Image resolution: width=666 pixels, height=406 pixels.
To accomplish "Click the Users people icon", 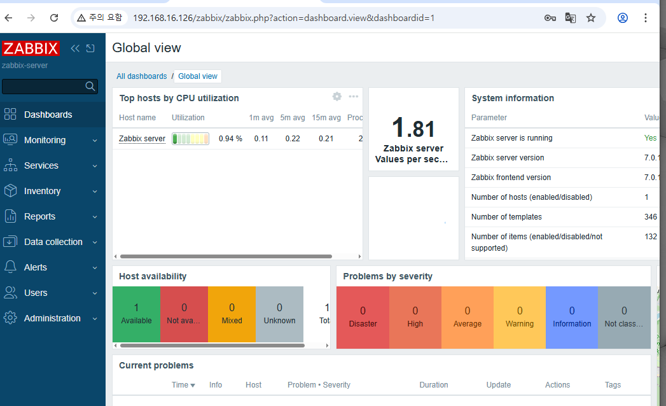I will tap(10, 293).
